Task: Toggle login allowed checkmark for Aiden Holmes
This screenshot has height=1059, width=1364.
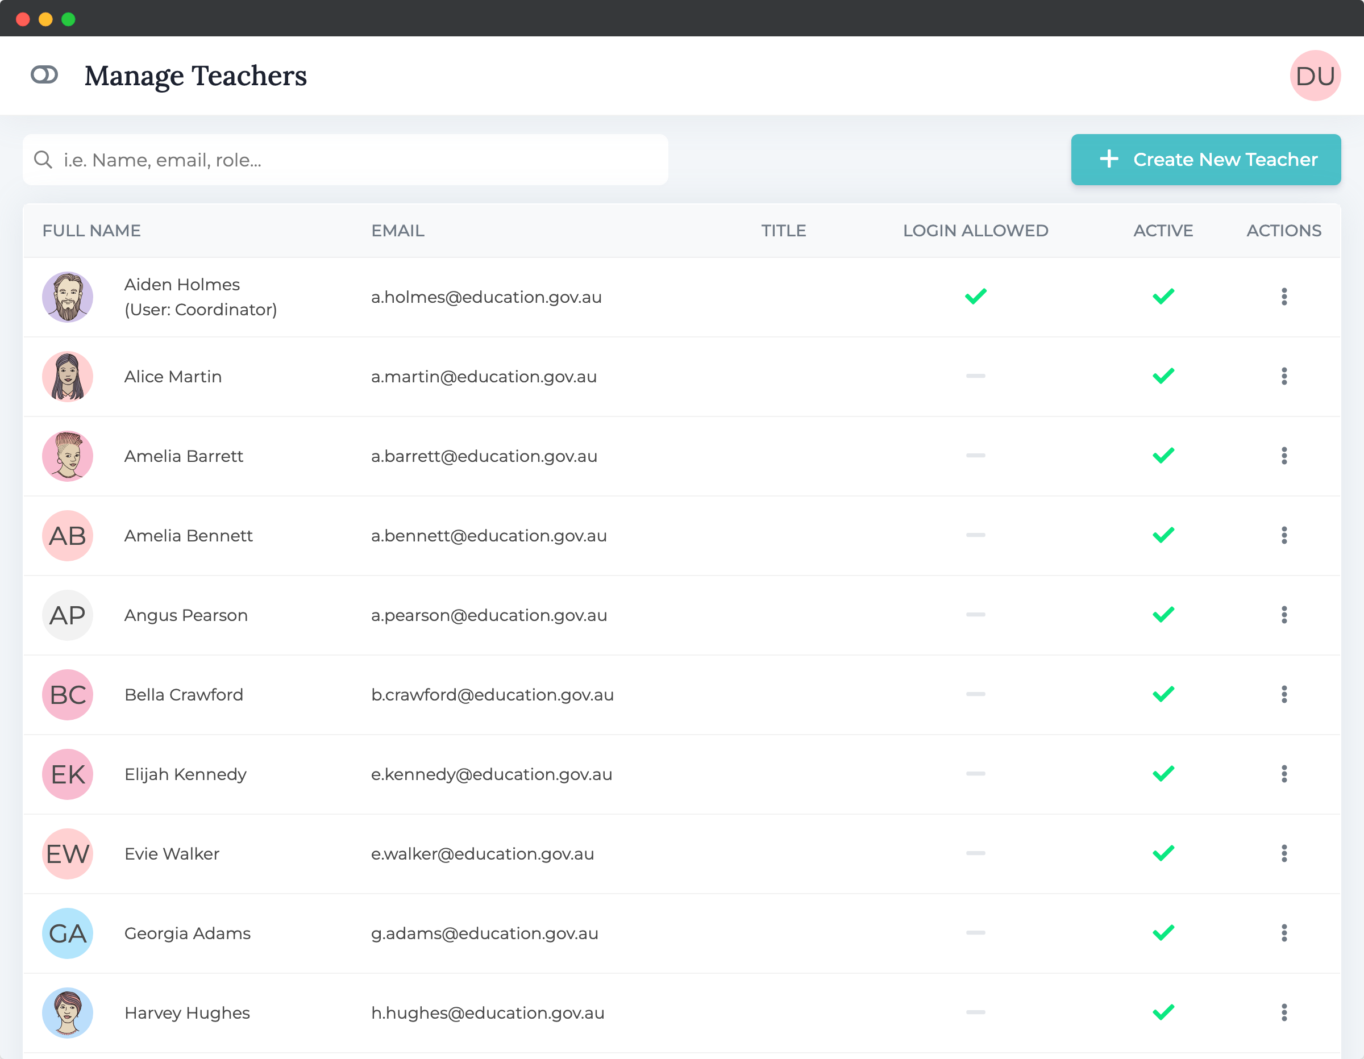Action: [975, 296]
